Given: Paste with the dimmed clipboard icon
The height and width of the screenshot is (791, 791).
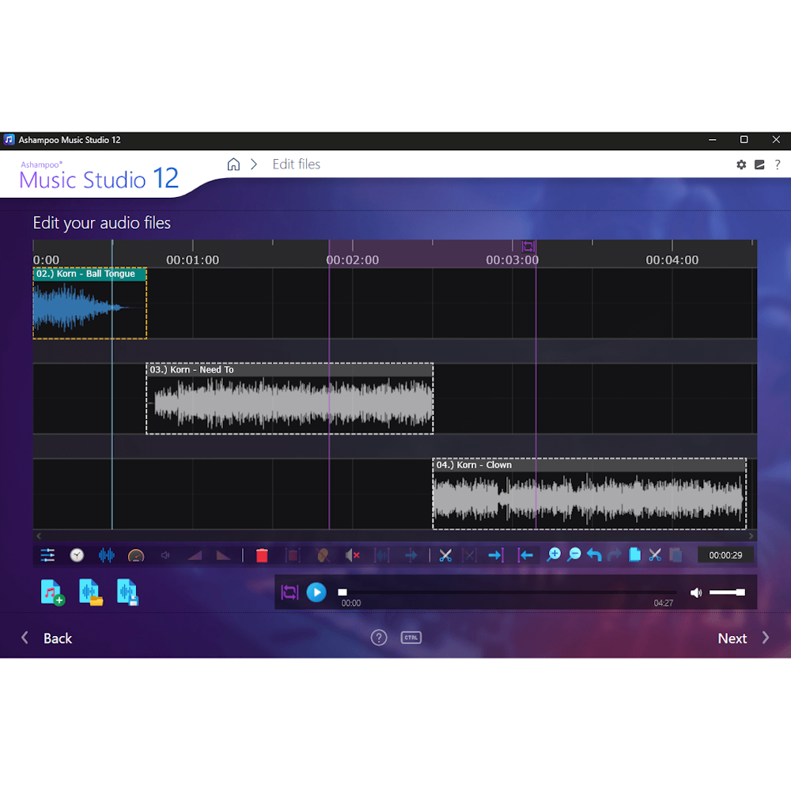Looking at the screenshot, I should point(676,555).
